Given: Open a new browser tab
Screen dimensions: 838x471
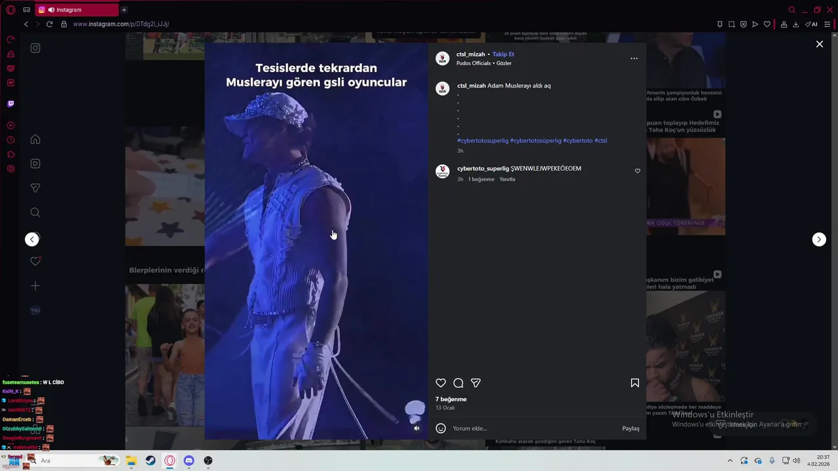Looking at the screenshot, I should click(124, 10).
